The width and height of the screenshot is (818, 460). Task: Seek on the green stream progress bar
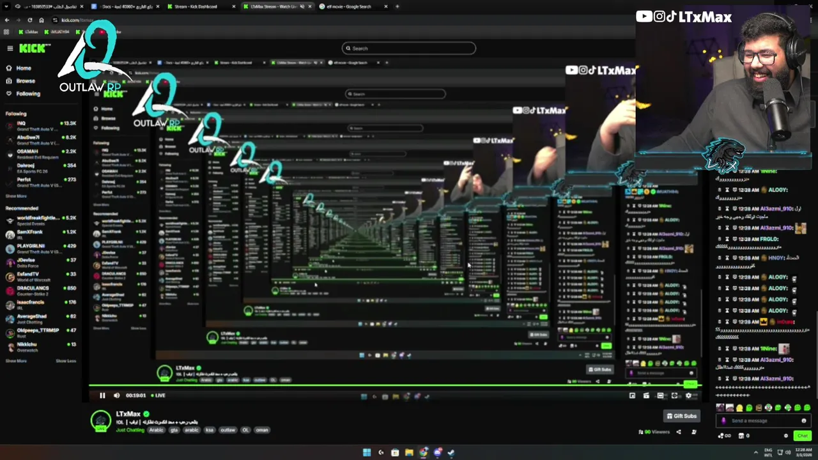click(x=394, y=386)
